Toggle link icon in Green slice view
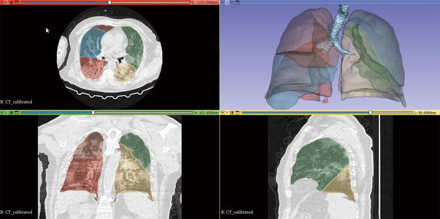The image size is (440, 219). (11, 113)
